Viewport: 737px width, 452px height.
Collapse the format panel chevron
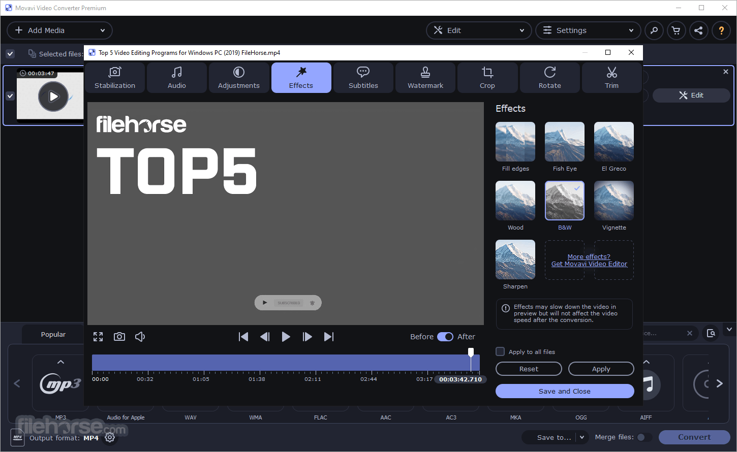point(729,329)
